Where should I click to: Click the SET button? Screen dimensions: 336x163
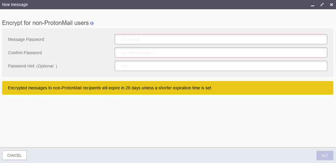coord(325,156)
